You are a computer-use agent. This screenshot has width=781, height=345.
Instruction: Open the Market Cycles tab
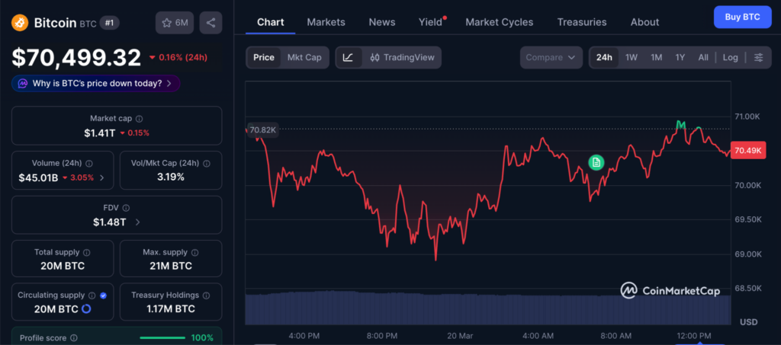click(x=499, y=22)
